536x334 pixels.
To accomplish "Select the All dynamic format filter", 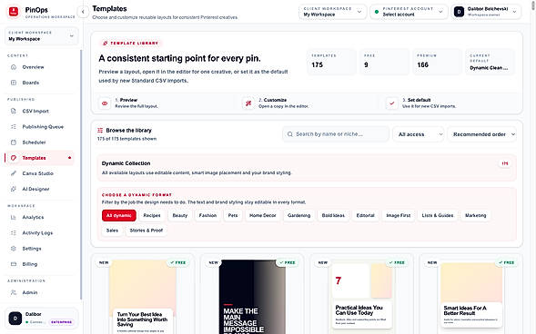I will click(x=119, y=215).
